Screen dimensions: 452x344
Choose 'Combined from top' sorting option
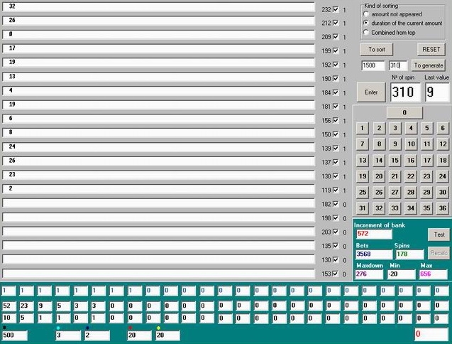point(366,32)
